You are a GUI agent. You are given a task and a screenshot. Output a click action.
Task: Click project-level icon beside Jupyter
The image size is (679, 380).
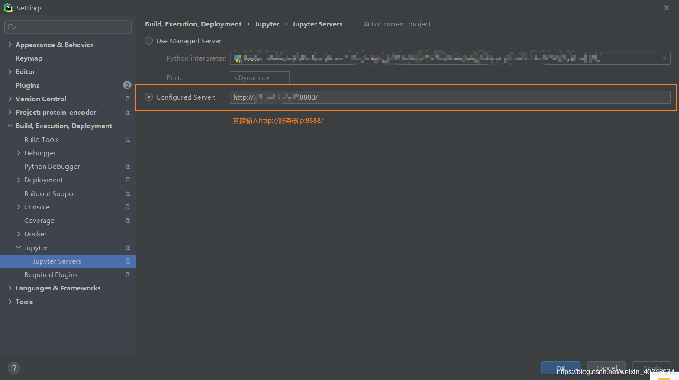coord(128,248)
